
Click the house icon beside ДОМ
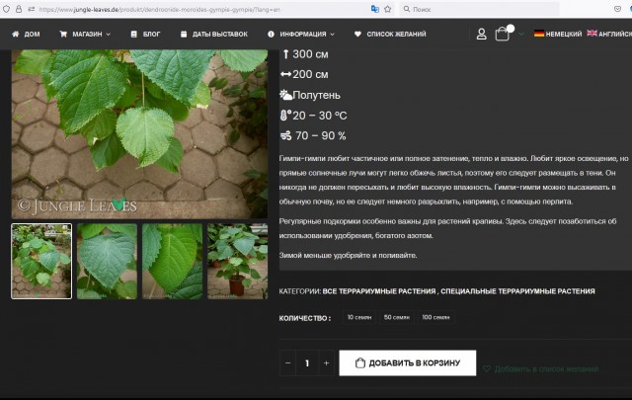(16, 34)
